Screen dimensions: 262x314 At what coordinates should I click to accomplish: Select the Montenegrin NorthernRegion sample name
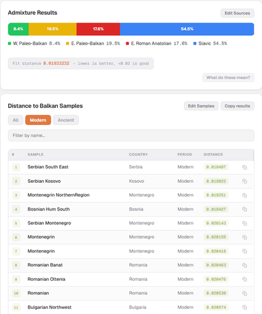coord(58,195)
